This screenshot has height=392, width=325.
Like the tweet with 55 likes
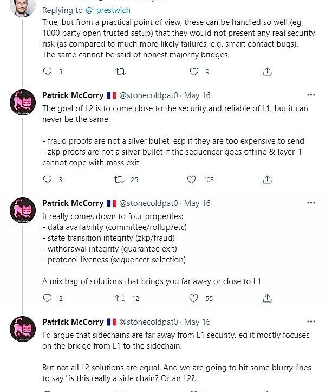pyautogui.click(x=193, y=298)
